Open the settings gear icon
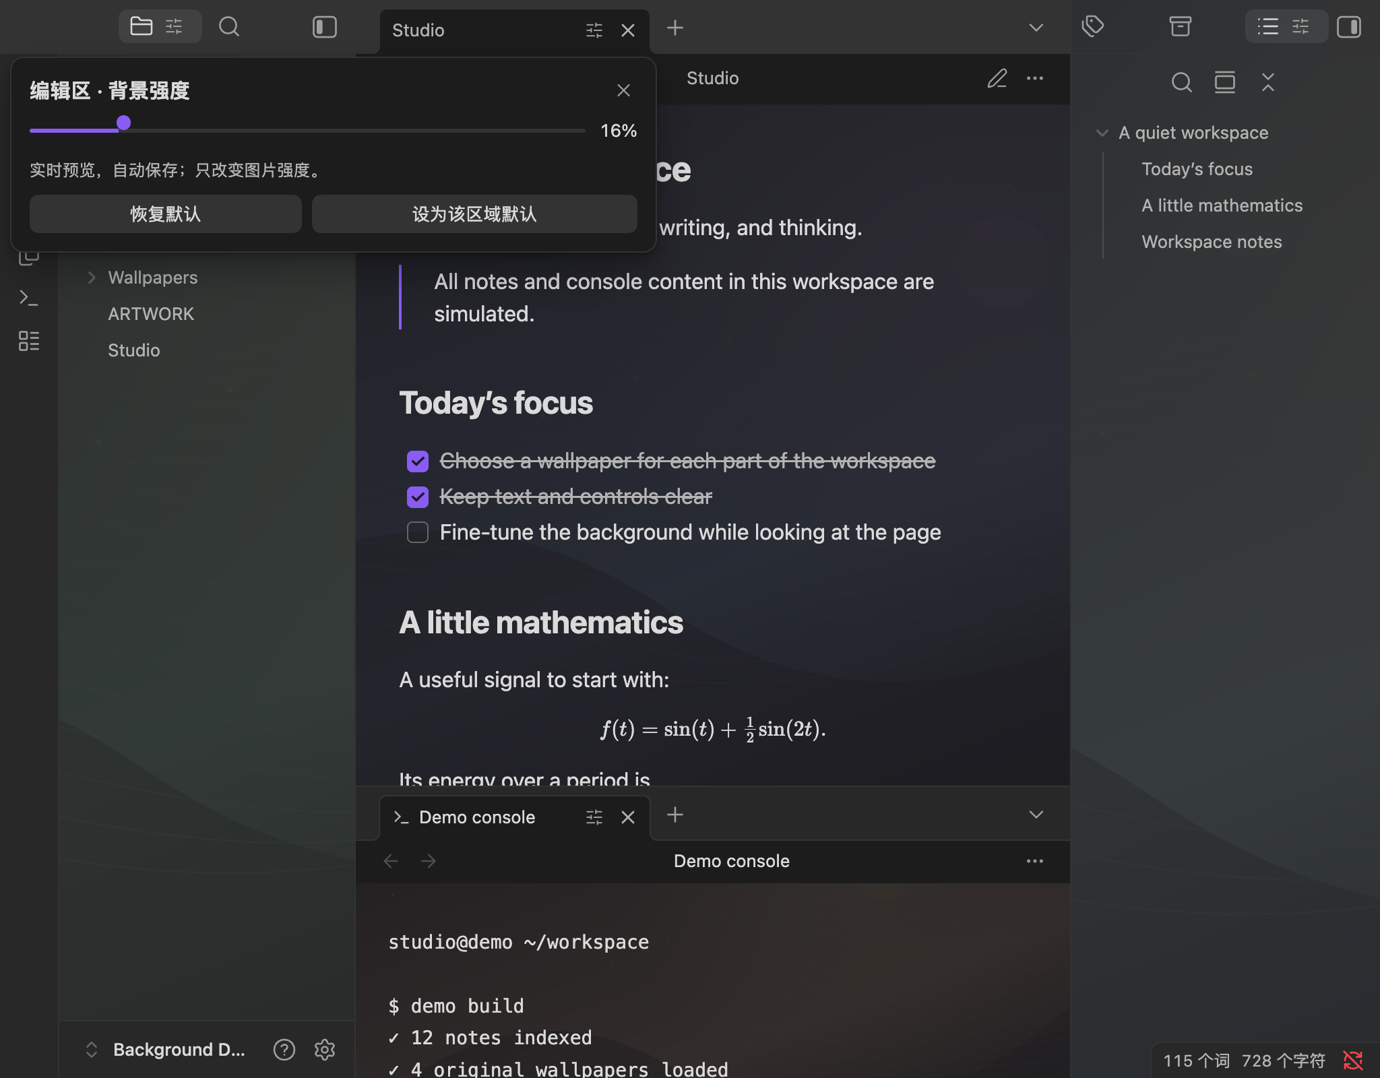The width and height of the screenshot is (1380, 1078). point(324,1050)
